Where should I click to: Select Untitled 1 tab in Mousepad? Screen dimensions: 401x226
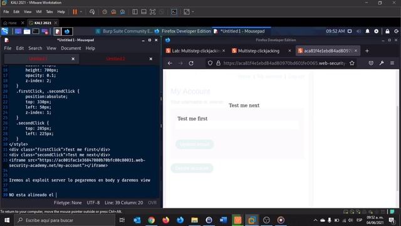click(x=38, y=58)
